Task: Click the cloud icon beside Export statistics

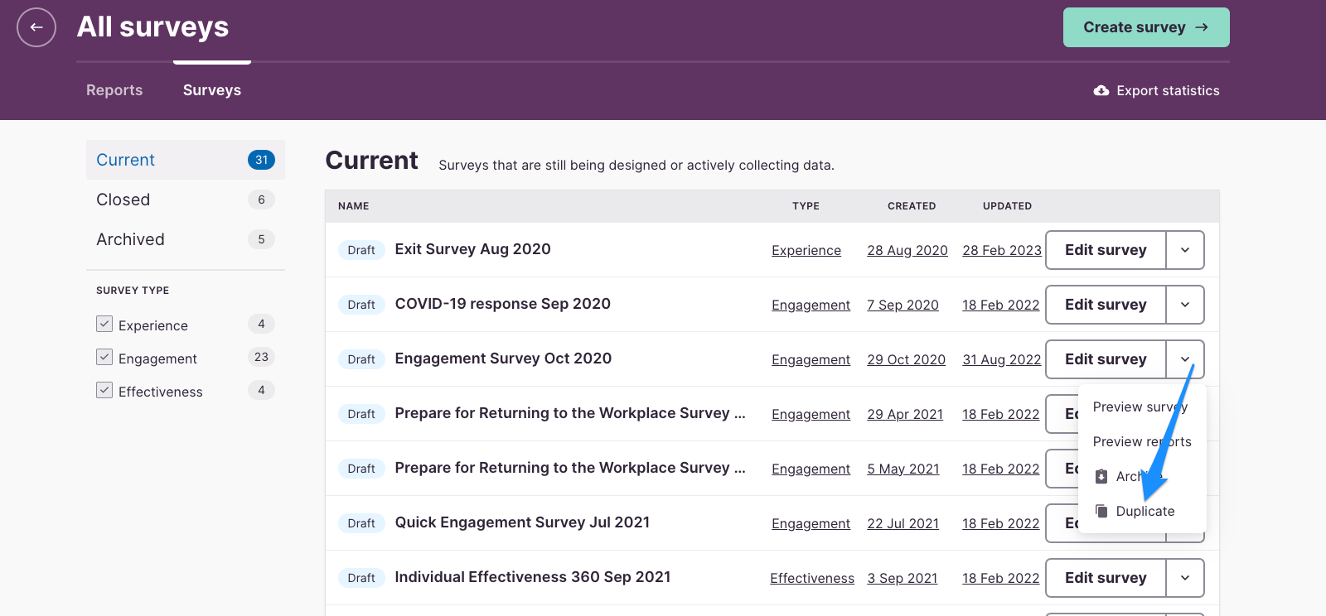Action: pos(1101,91)
